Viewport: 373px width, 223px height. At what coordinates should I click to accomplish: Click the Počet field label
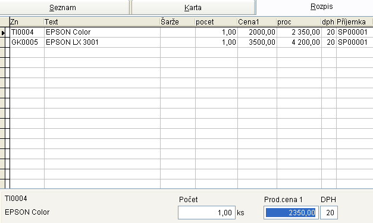pos(188,199)
